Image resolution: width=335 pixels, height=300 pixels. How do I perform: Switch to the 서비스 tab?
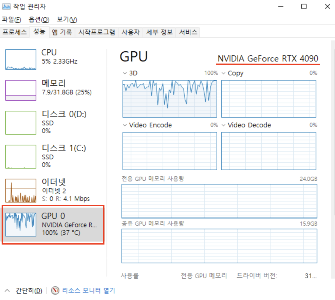click(188, 32)
